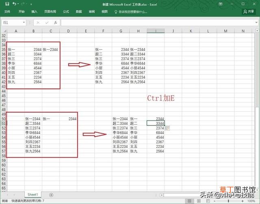This screenshot has height=204, width=260.
Task: Switch to the 页面布局 ribbon tab
Action: coord(50,11)
